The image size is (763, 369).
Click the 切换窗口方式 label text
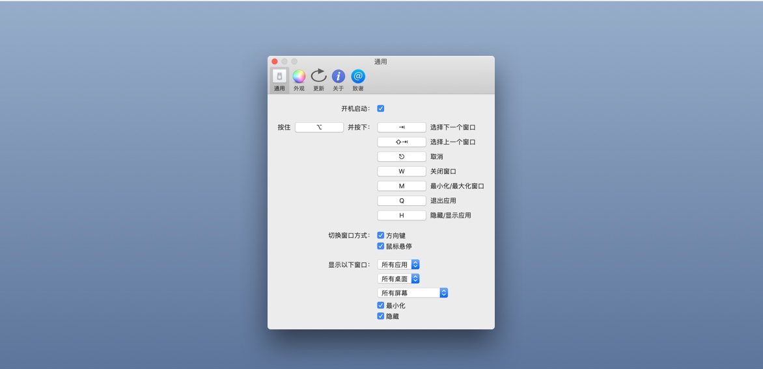coord(349,235)
